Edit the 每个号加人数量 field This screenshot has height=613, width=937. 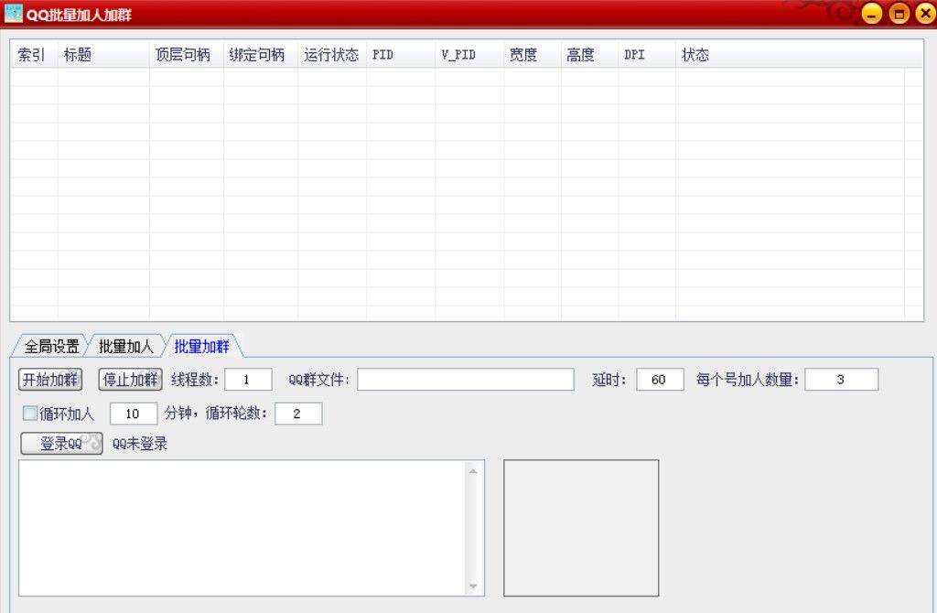coord(841,380)
